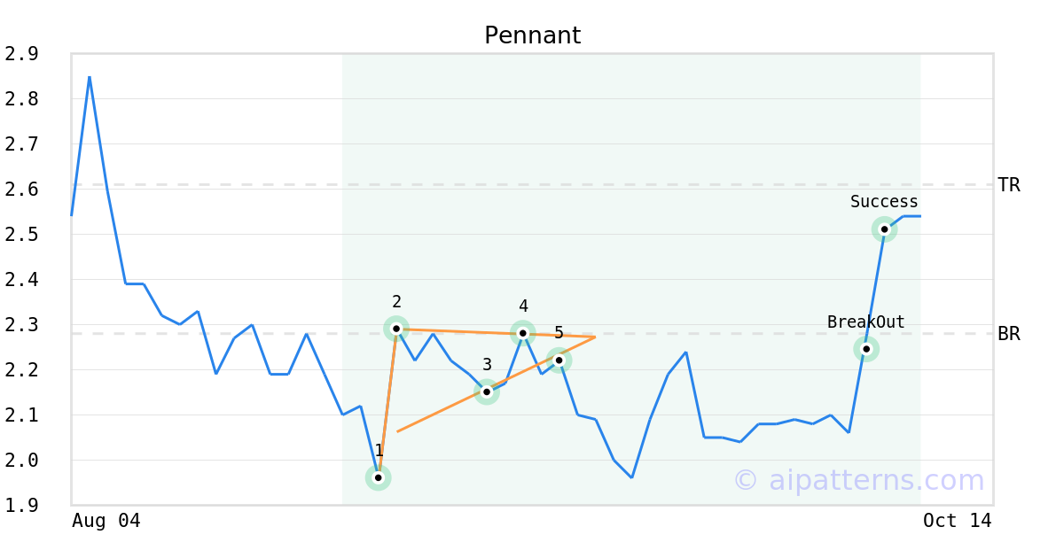Click the Pennant chart title
1064x558 pixels.
pyautogui.click(x=532, y=35)
